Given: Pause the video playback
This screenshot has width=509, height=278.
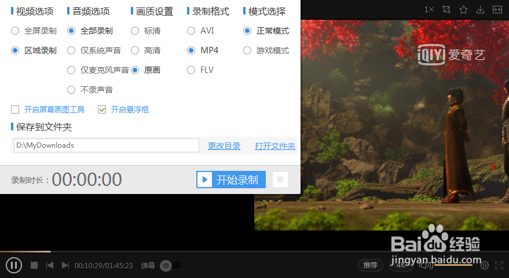Looking at the screenshot, I should pyautogui.click(x=14, y=265).
